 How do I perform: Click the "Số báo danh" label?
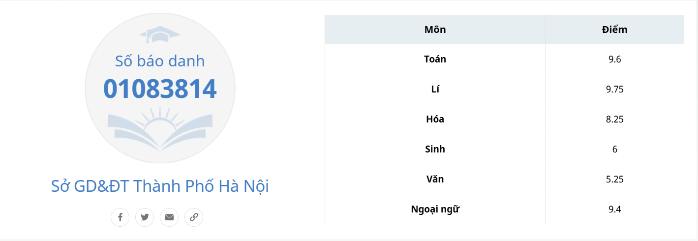(x=160, y=61)
